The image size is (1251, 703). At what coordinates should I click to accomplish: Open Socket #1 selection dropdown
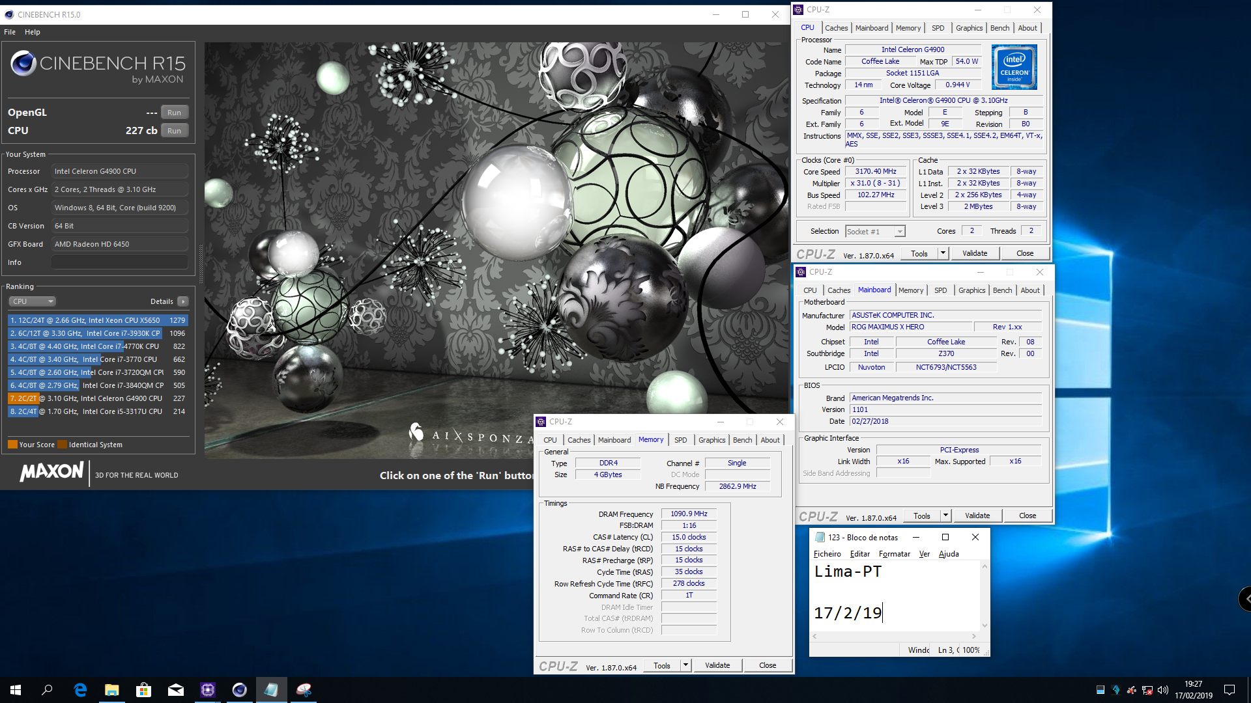point(875,232)
